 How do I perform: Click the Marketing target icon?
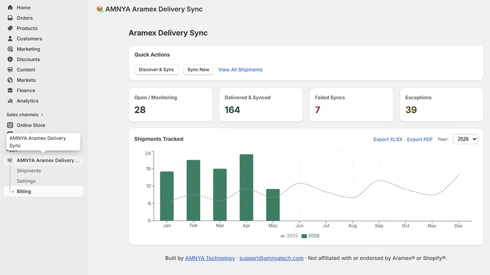pos(10,49)
